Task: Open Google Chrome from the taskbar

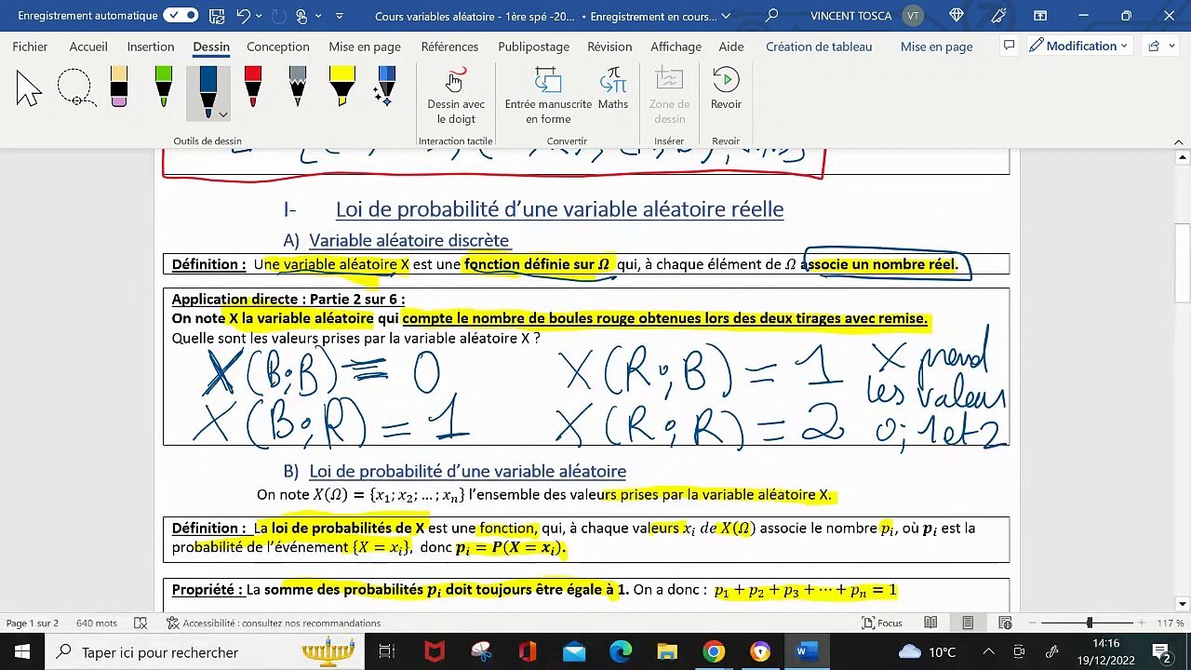Action: pos(714,651)
